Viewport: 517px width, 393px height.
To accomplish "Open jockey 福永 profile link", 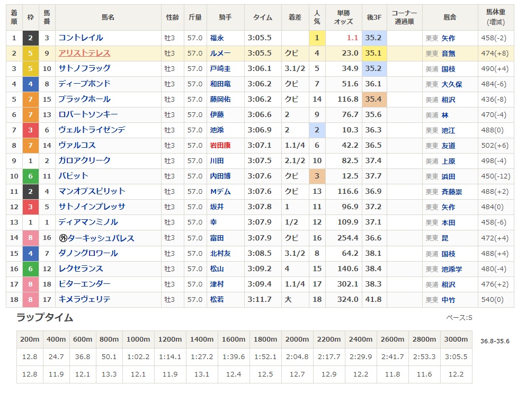I will click(x=217, y=38).
